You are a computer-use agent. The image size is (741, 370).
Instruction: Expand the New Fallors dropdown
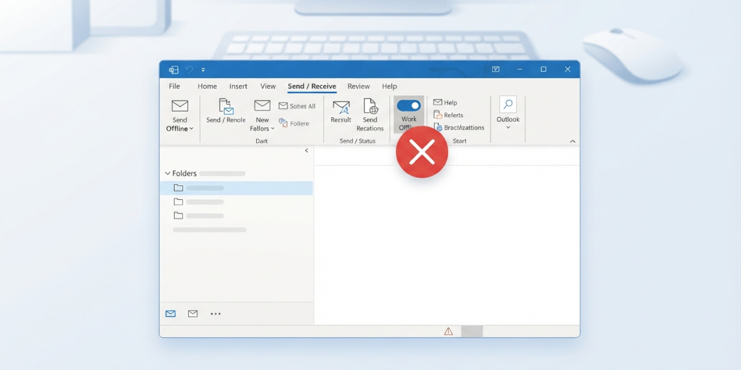coord(273,129)
